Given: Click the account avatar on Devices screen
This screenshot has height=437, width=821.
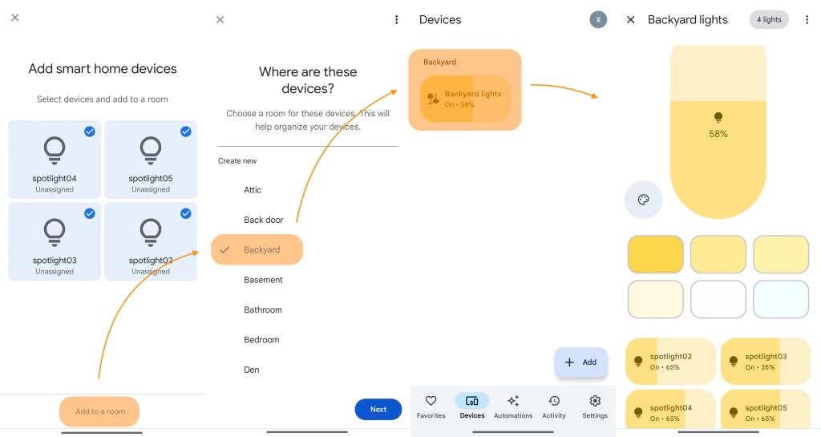Looking at the screenshot, I should tap(598, 20).
